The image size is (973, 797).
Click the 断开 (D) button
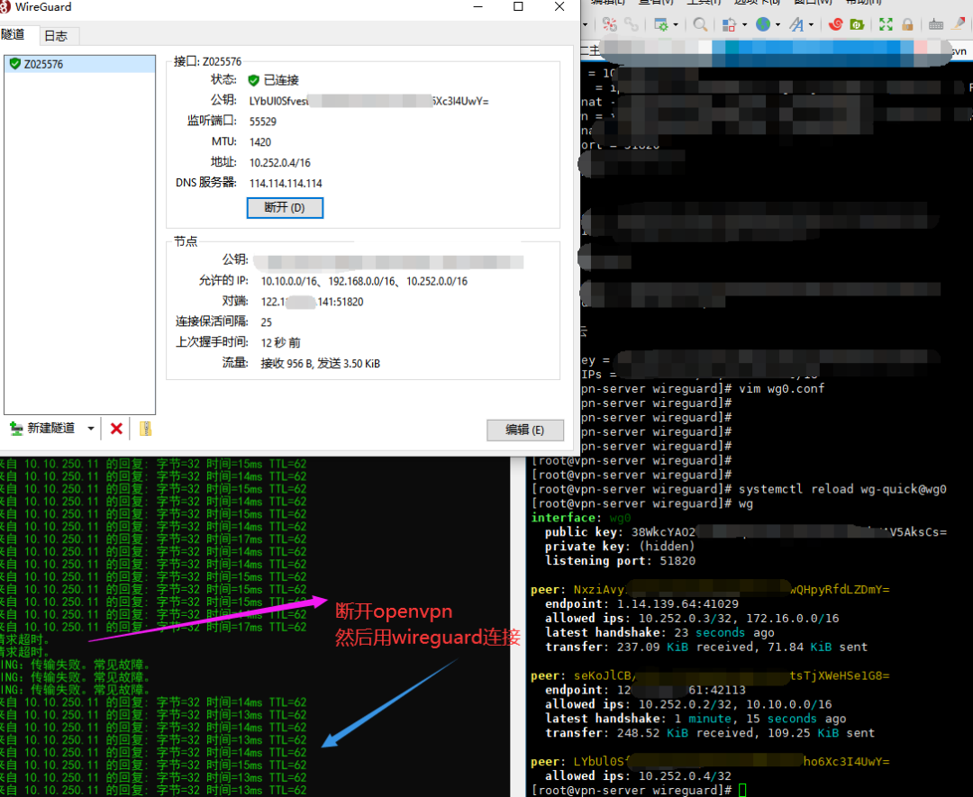coord(285,208)
